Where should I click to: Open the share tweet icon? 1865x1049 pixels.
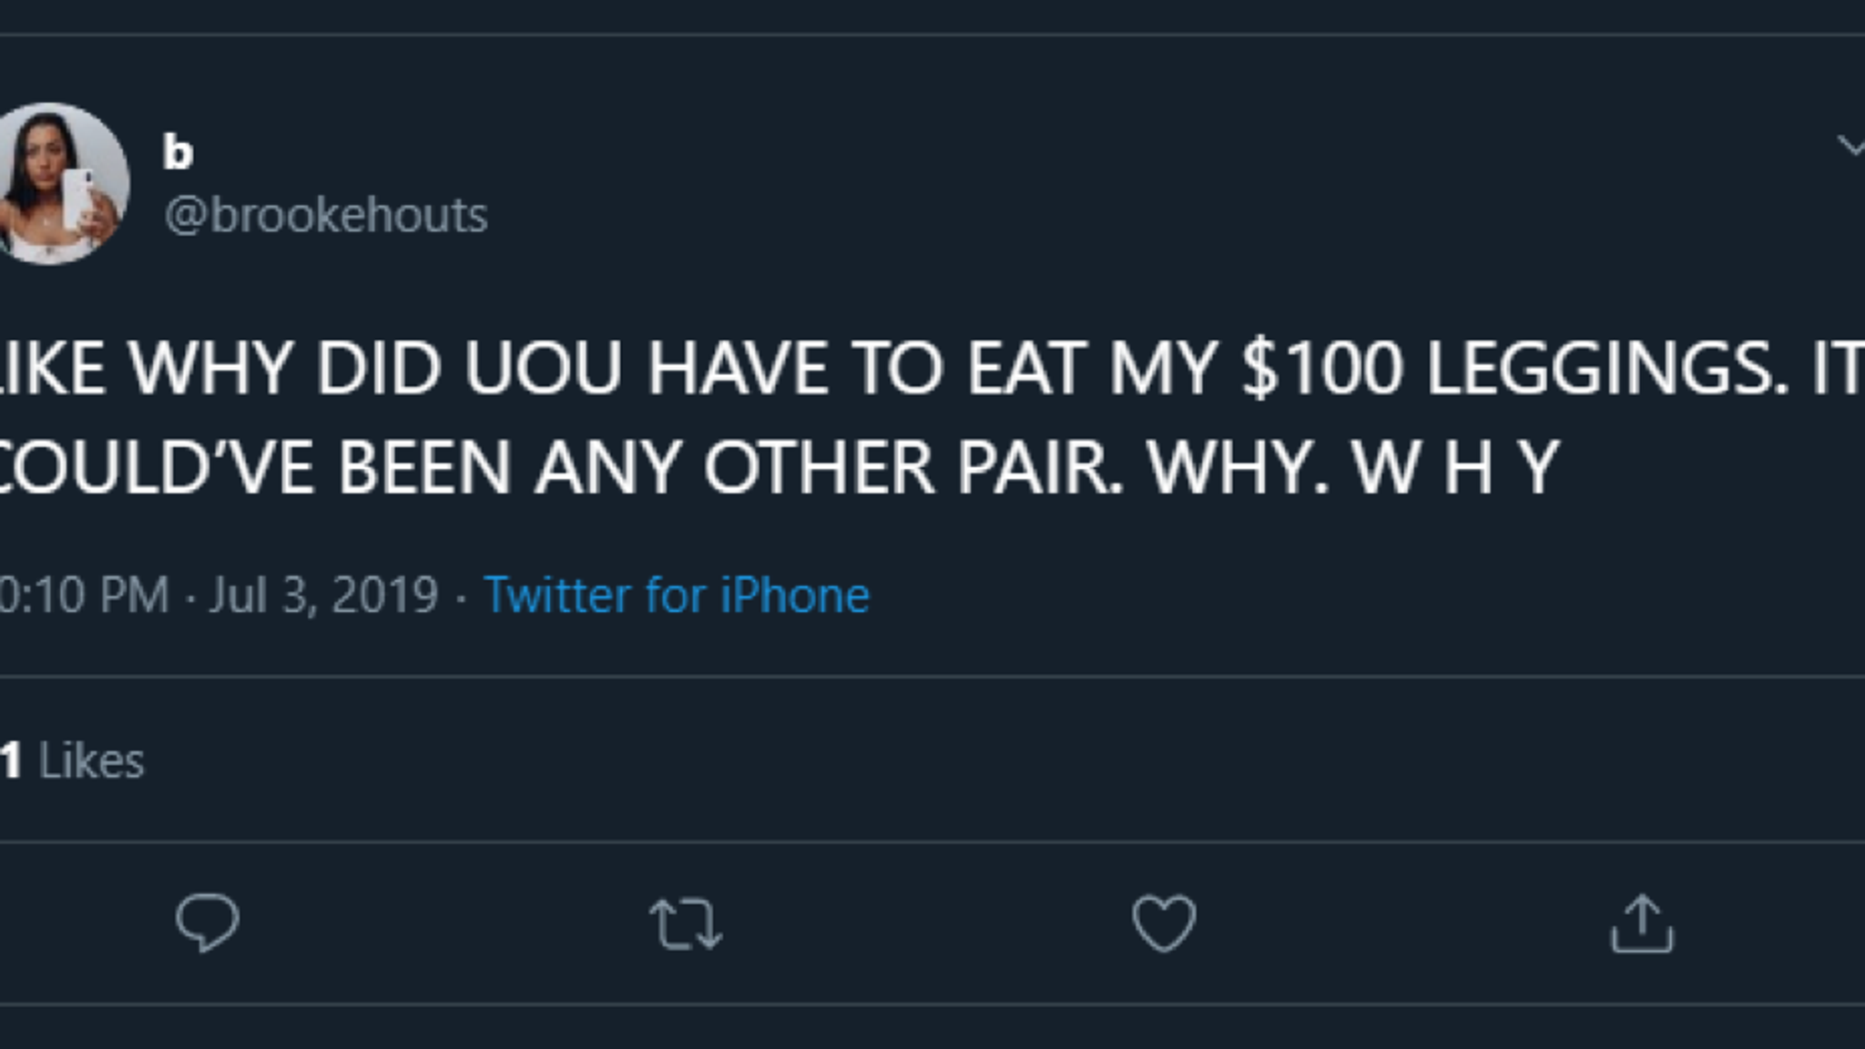coord(1642,924)
